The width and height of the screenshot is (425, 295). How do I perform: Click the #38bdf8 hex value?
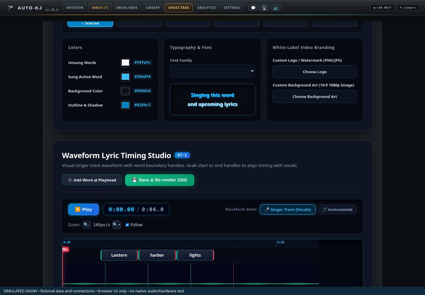[x=143, y=77]
